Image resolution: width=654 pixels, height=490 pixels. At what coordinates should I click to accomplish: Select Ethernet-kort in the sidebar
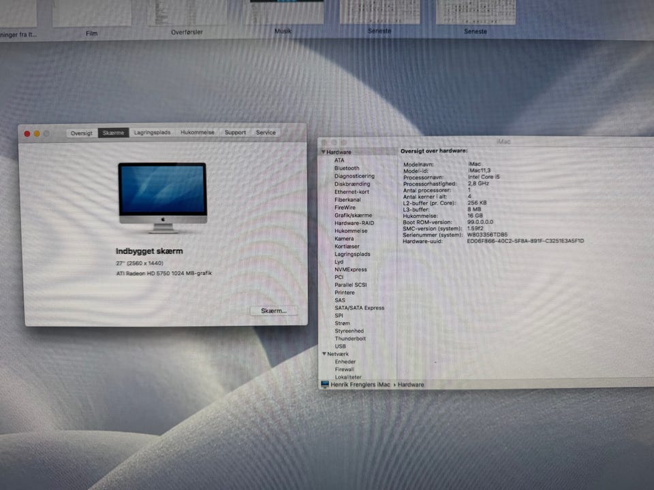[x=352, y=192]
